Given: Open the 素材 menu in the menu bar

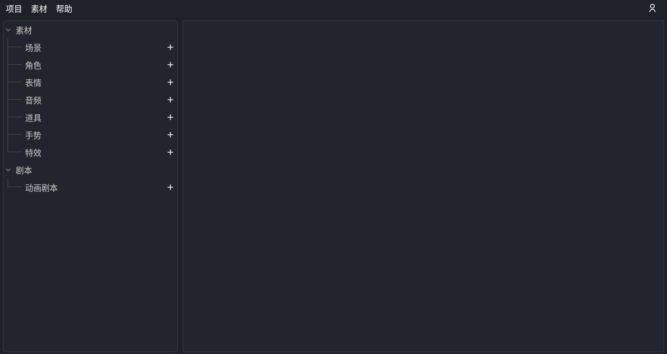Looking at the screenshot, I should (x=39, y=9).
